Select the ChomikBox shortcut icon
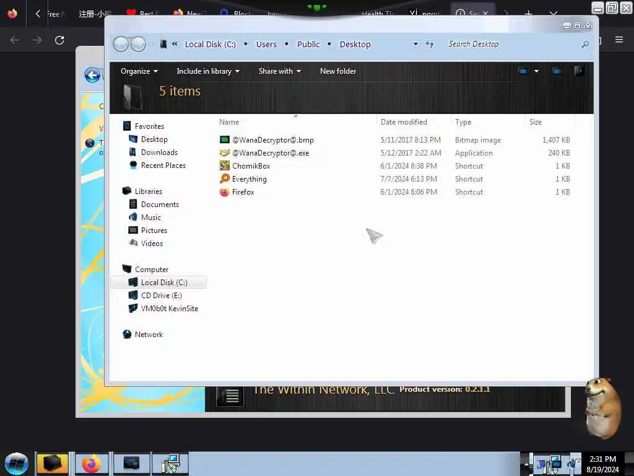Viewport: 634px width, 476px height. click(224, 165)
